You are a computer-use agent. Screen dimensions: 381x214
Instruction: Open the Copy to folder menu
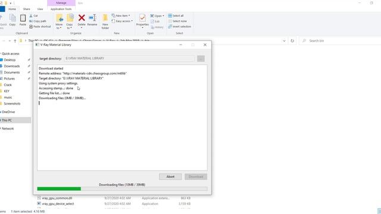click(70, 21)
